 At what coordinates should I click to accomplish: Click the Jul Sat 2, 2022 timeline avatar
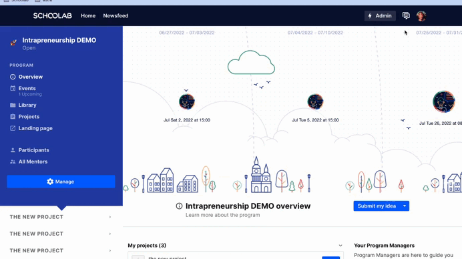tap(187, 101)
